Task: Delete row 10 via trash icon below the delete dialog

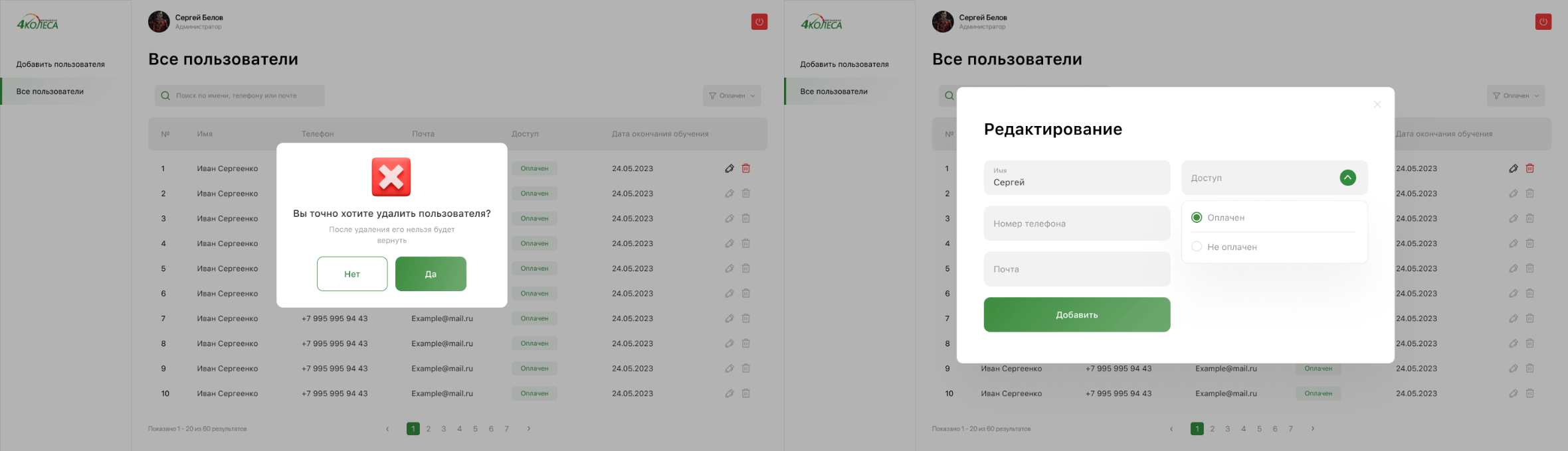Action: pyautogui.click(x=746, y=393)
